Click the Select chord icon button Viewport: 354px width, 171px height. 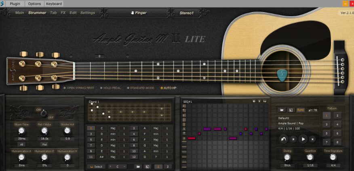96,166
